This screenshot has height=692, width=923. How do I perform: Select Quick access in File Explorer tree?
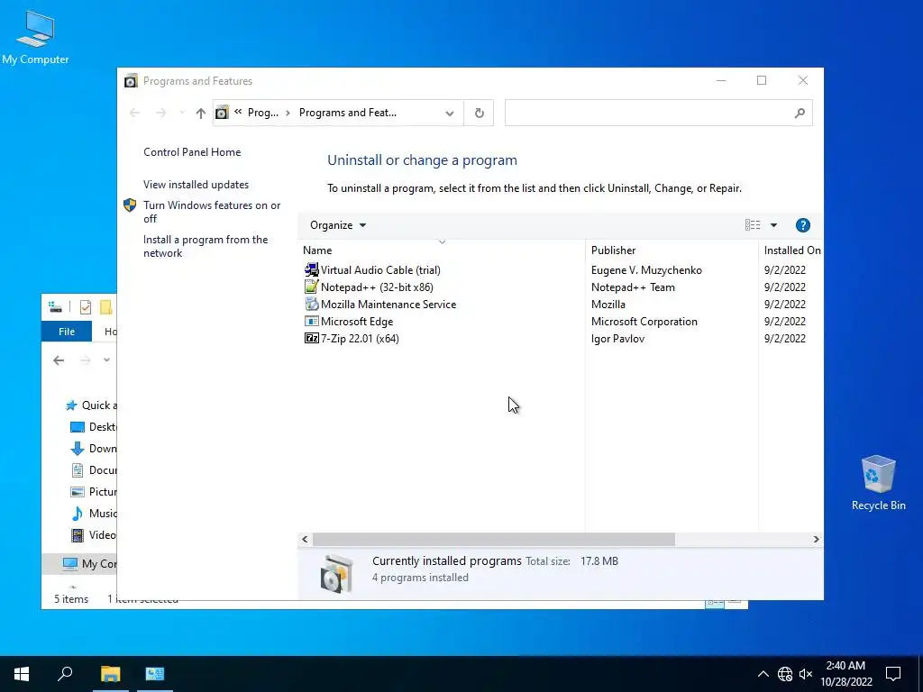click(x=91, y=405)
